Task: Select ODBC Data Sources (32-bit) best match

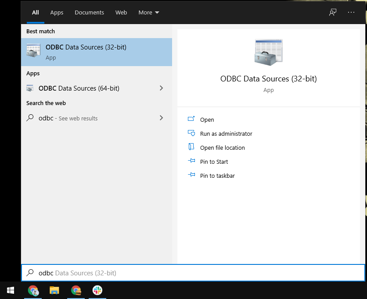Action: [x=97, y=52]
